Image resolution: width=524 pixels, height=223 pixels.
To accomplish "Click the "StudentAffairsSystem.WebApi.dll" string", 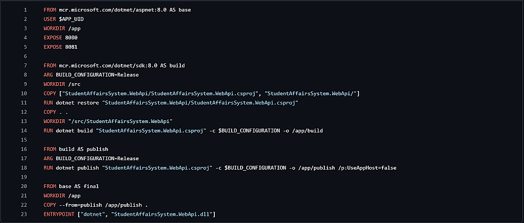I will pyautogui.click(x=162, y=214).
